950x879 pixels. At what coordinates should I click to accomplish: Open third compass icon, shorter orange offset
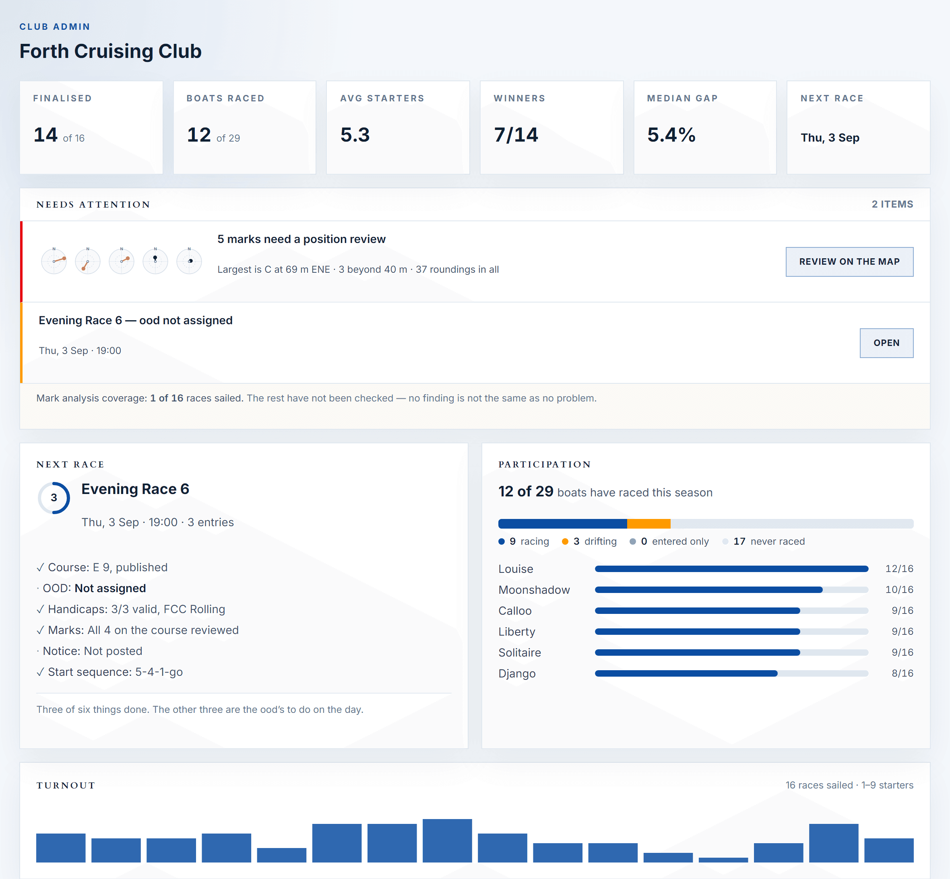122,261
